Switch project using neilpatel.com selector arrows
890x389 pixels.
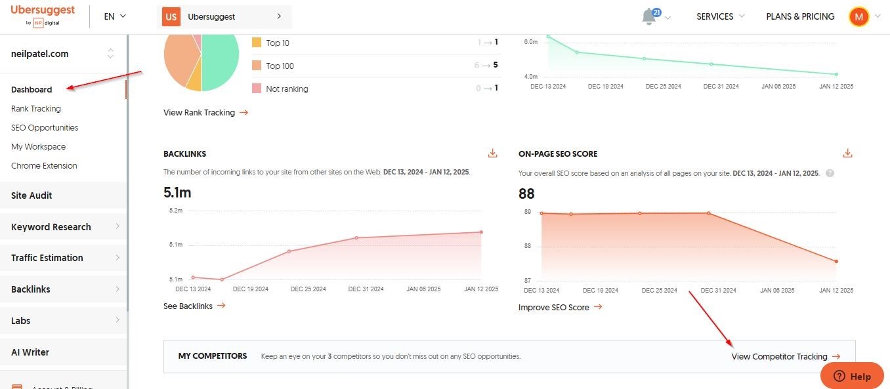point(111,54)
